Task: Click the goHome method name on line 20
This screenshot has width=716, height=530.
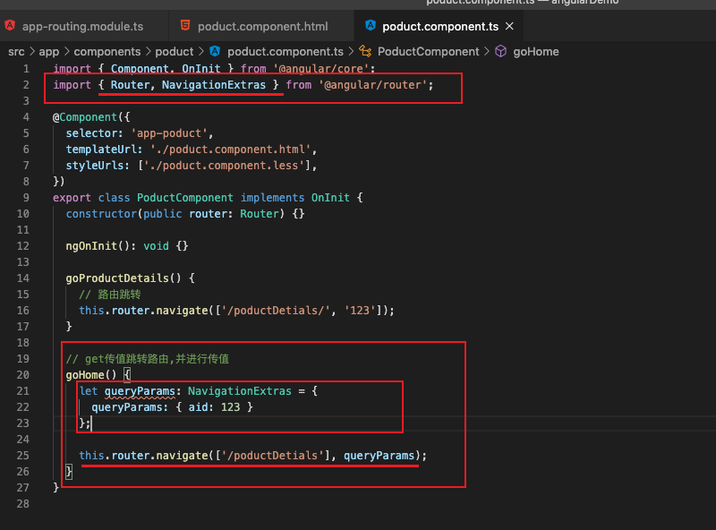Action: click(85, 375)
